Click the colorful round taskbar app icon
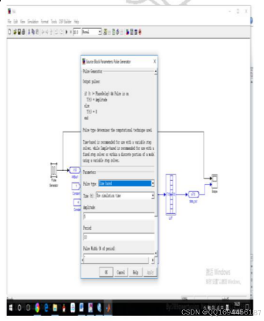This screenshot has height=321, width=264. (x=37, y=307)
